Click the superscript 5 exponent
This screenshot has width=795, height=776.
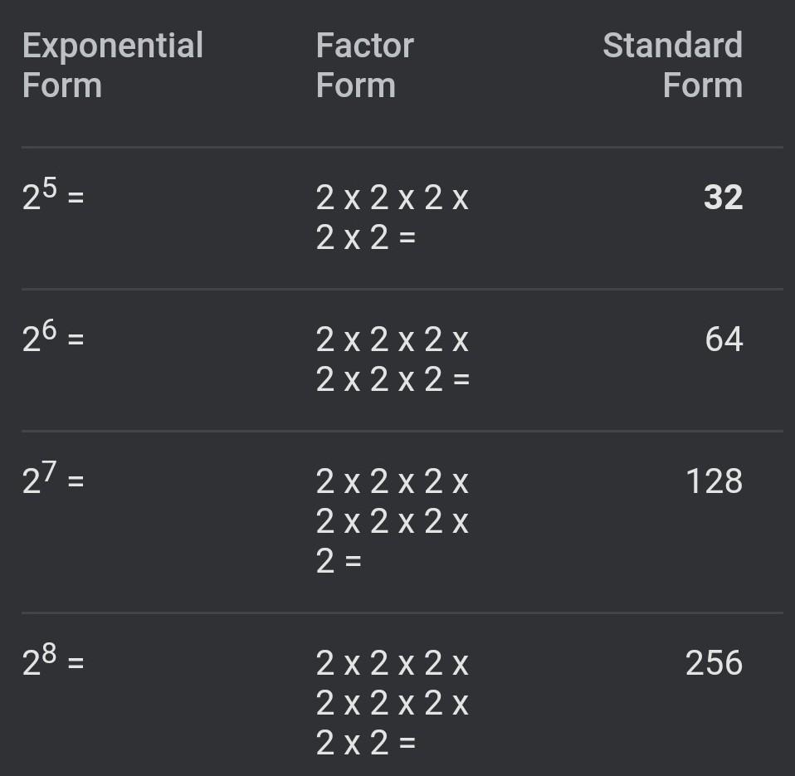point(49,188)
